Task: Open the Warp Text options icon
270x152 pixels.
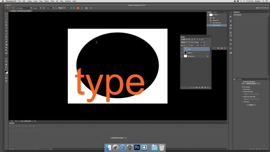Action: [x=82, y=8]
